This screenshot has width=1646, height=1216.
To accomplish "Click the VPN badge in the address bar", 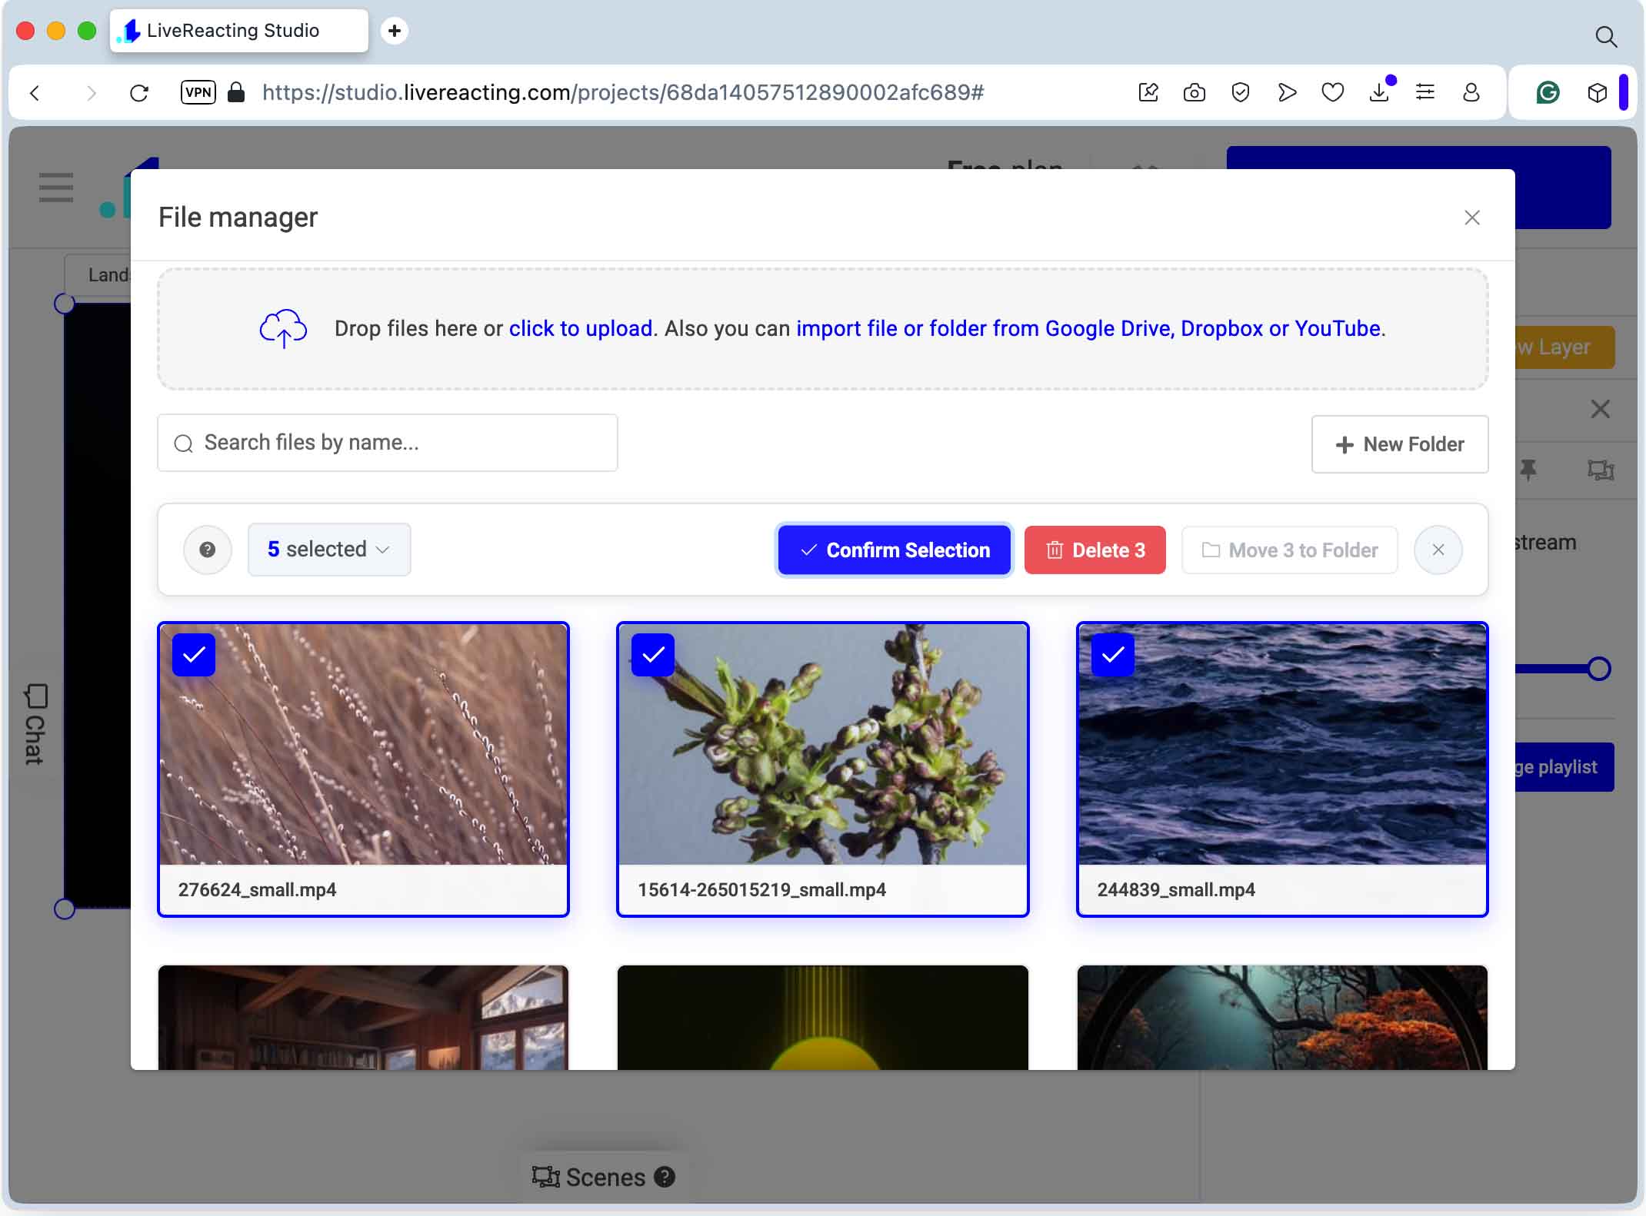I will (198, 92).
